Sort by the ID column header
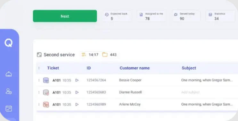The width and height of the screenshot is (238, 121). coord(89,68)
